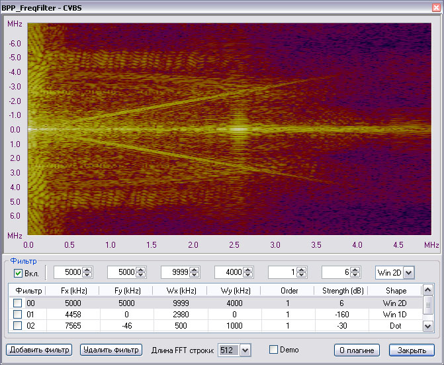The height and width of the screenshot is (365, 444).
Task: Click the Order column header
Action: pos(288,290)
